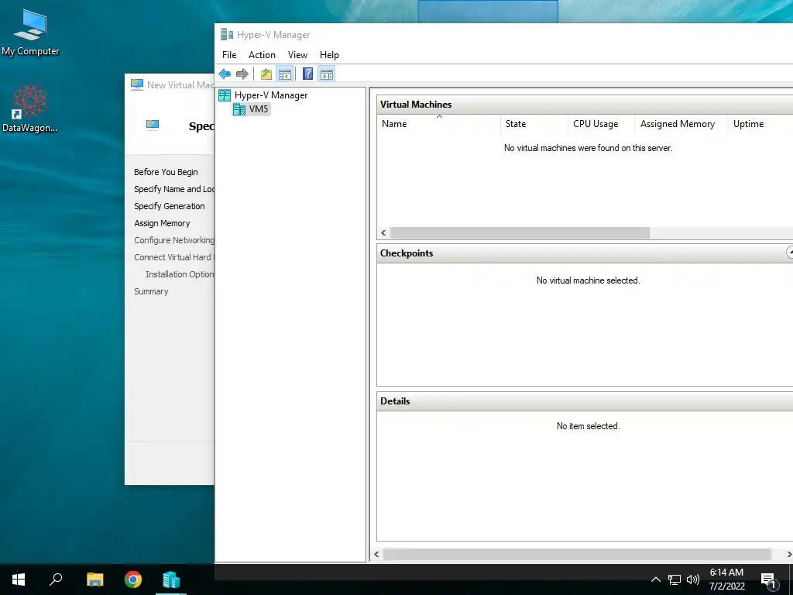Image resolution: width=793 pixels, height=595 pixels.
Task: Open the notification center icon
Action: pyautogui.click(x=768, y=580)
